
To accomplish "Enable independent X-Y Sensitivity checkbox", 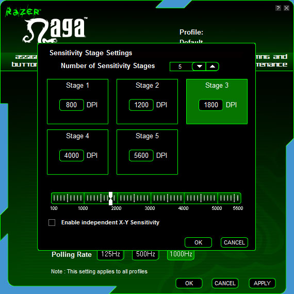I will click(x=52, y=222).
